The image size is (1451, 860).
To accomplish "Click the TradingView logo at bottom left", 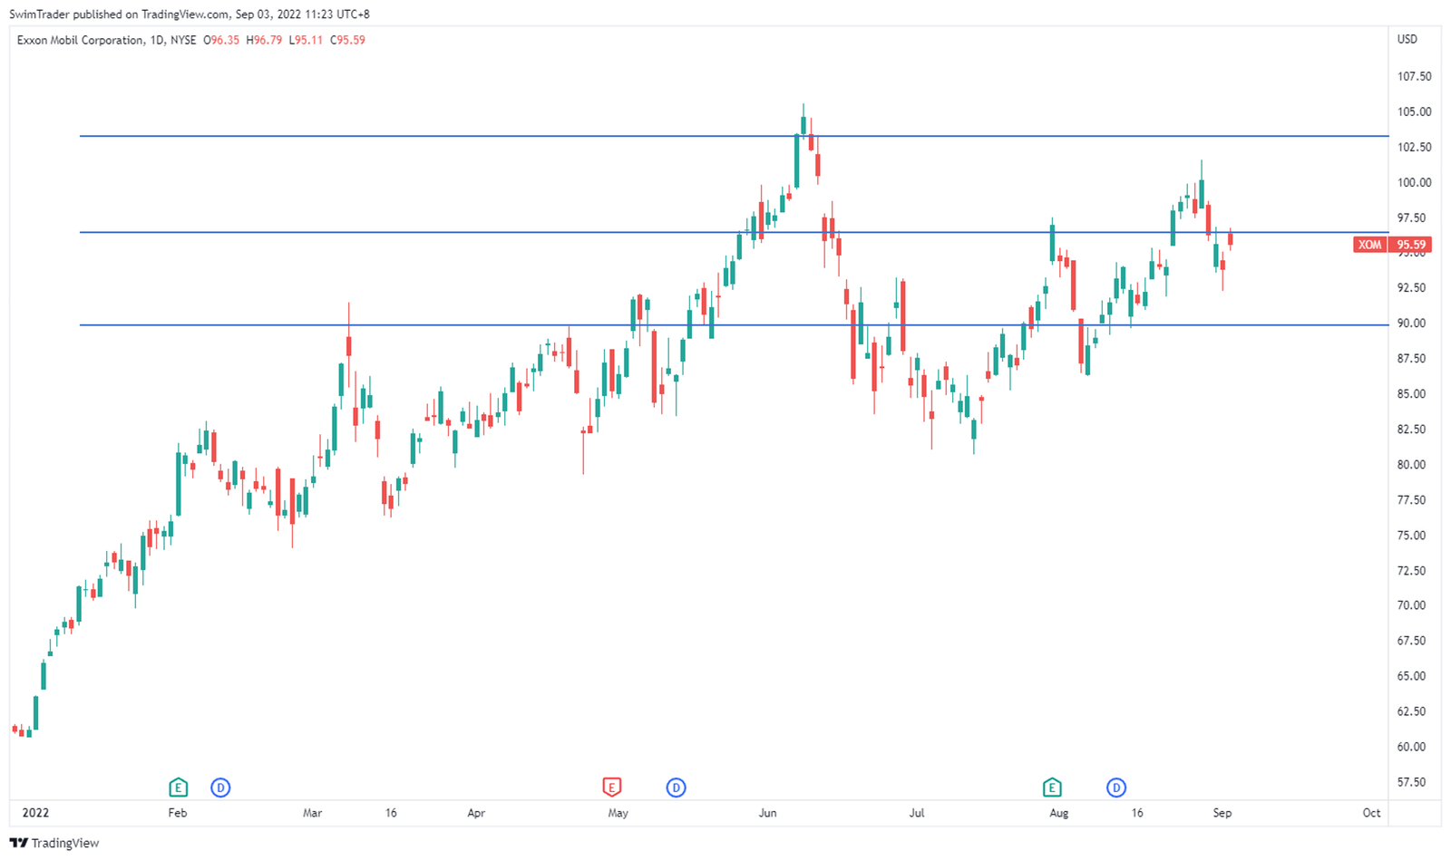I will click(x=54, y=843).
